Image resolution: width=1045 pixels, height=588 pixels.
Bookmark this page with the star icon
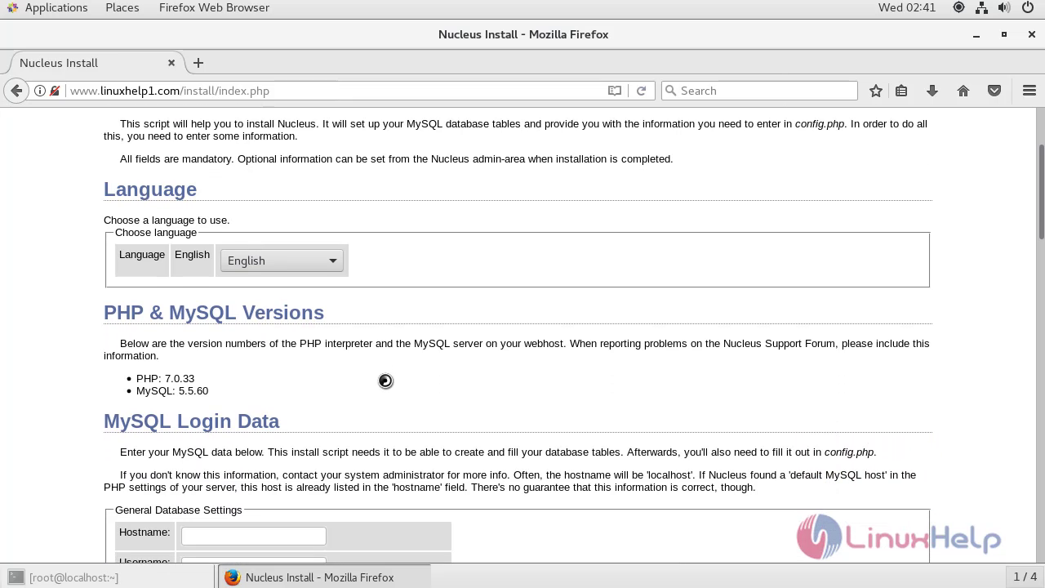pos(876,91)
